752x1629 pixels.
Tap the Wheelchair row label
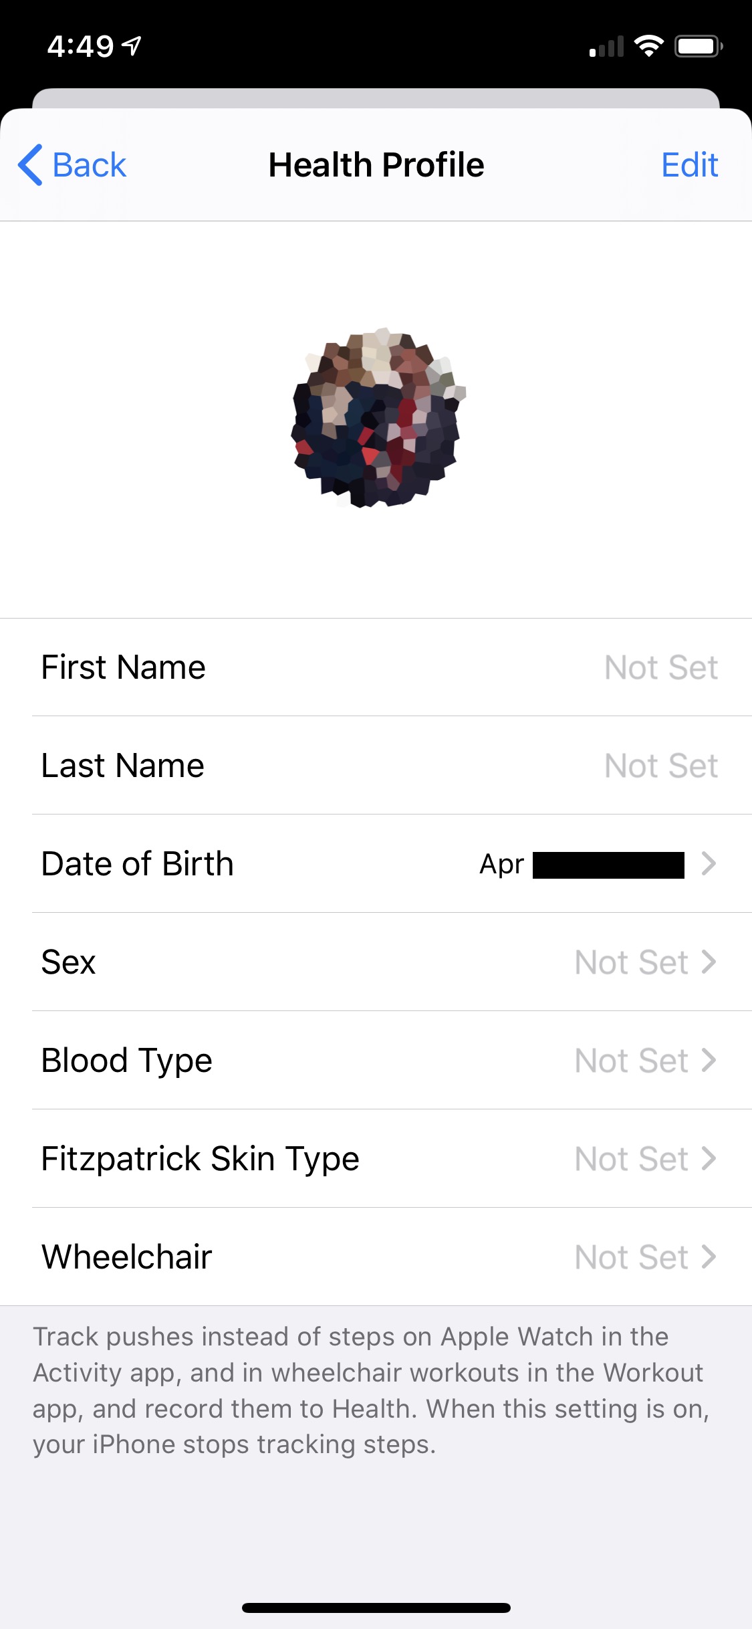(x=127, y=1257)
